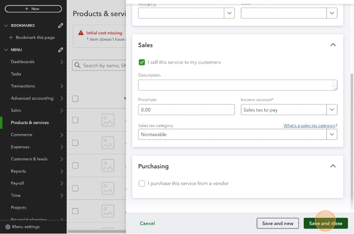Click the pencil icon beside Bookmarks

[x=61, y=25]
